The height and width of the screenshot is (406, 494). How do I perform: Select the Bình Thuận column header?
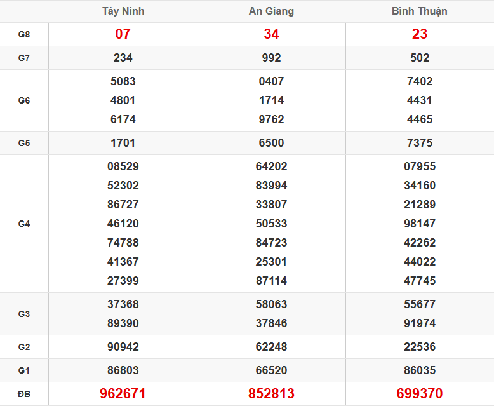[420, 11]
